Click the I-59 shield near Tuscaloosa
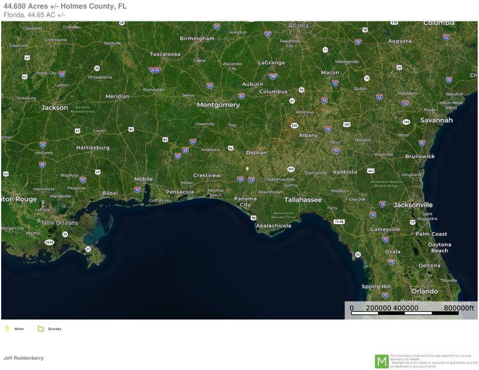Screen dimensions: 479x370 (155, 70)
